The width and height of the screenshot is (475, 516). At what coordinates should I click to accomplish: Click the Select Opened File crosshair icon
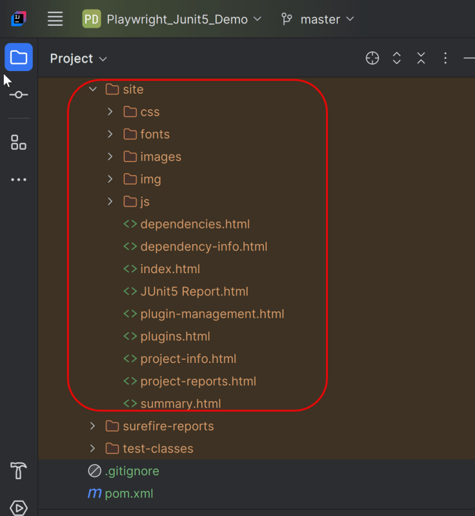point(372,58)
